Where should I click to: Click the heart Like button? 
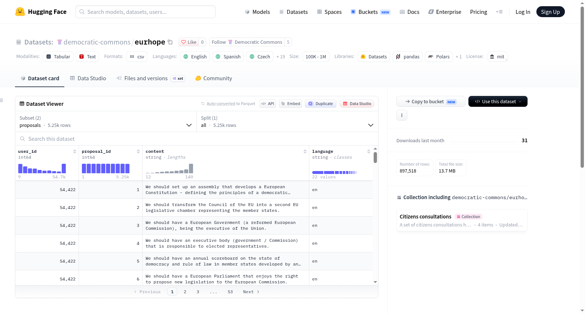click(x=189, y=42)
